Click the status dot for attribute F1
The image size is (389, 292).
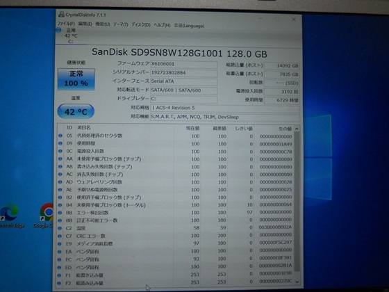(x=59, y=275)
